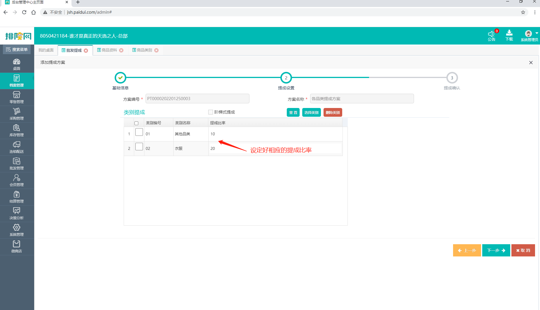Edit the 提成比率 value 20 for 衣服

click(x=275, y=148)
